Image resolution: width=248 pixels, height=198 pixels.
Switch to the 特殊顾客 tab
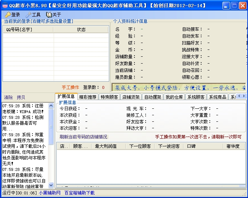coord(109,97)
